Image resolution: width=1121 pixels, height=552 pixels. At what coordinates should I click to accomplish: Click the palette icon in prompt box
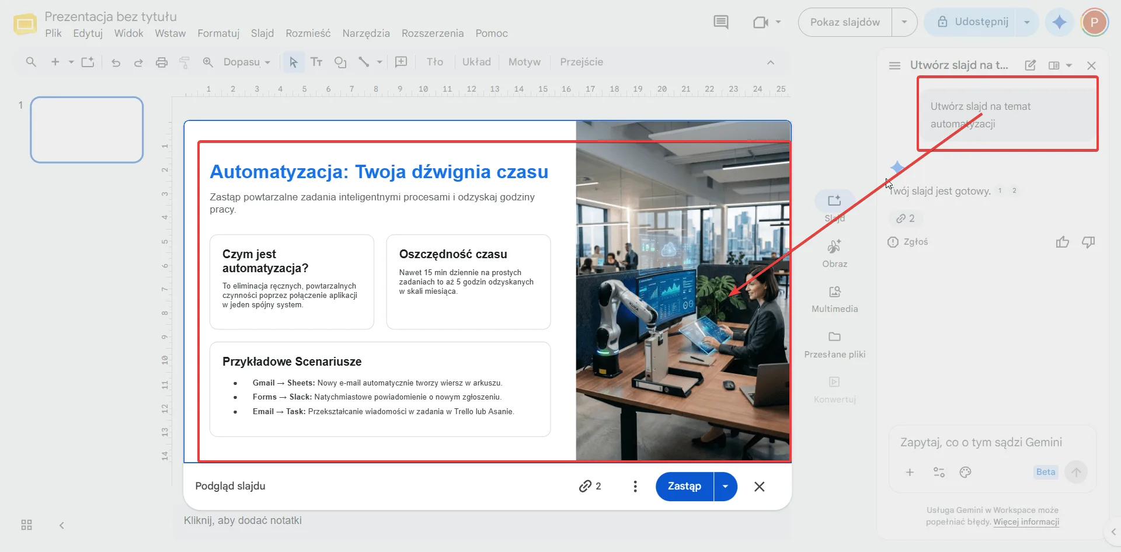(x=966, y=472)
